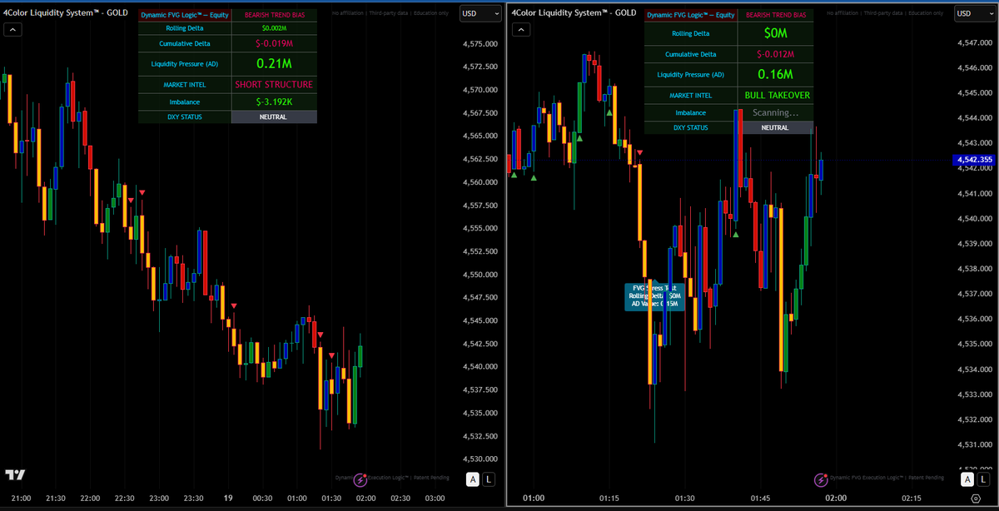Viewport: 999px width, 511px height.
Task: Click the 03:00 time label on the left chart
Action: (x=435, y=498)
